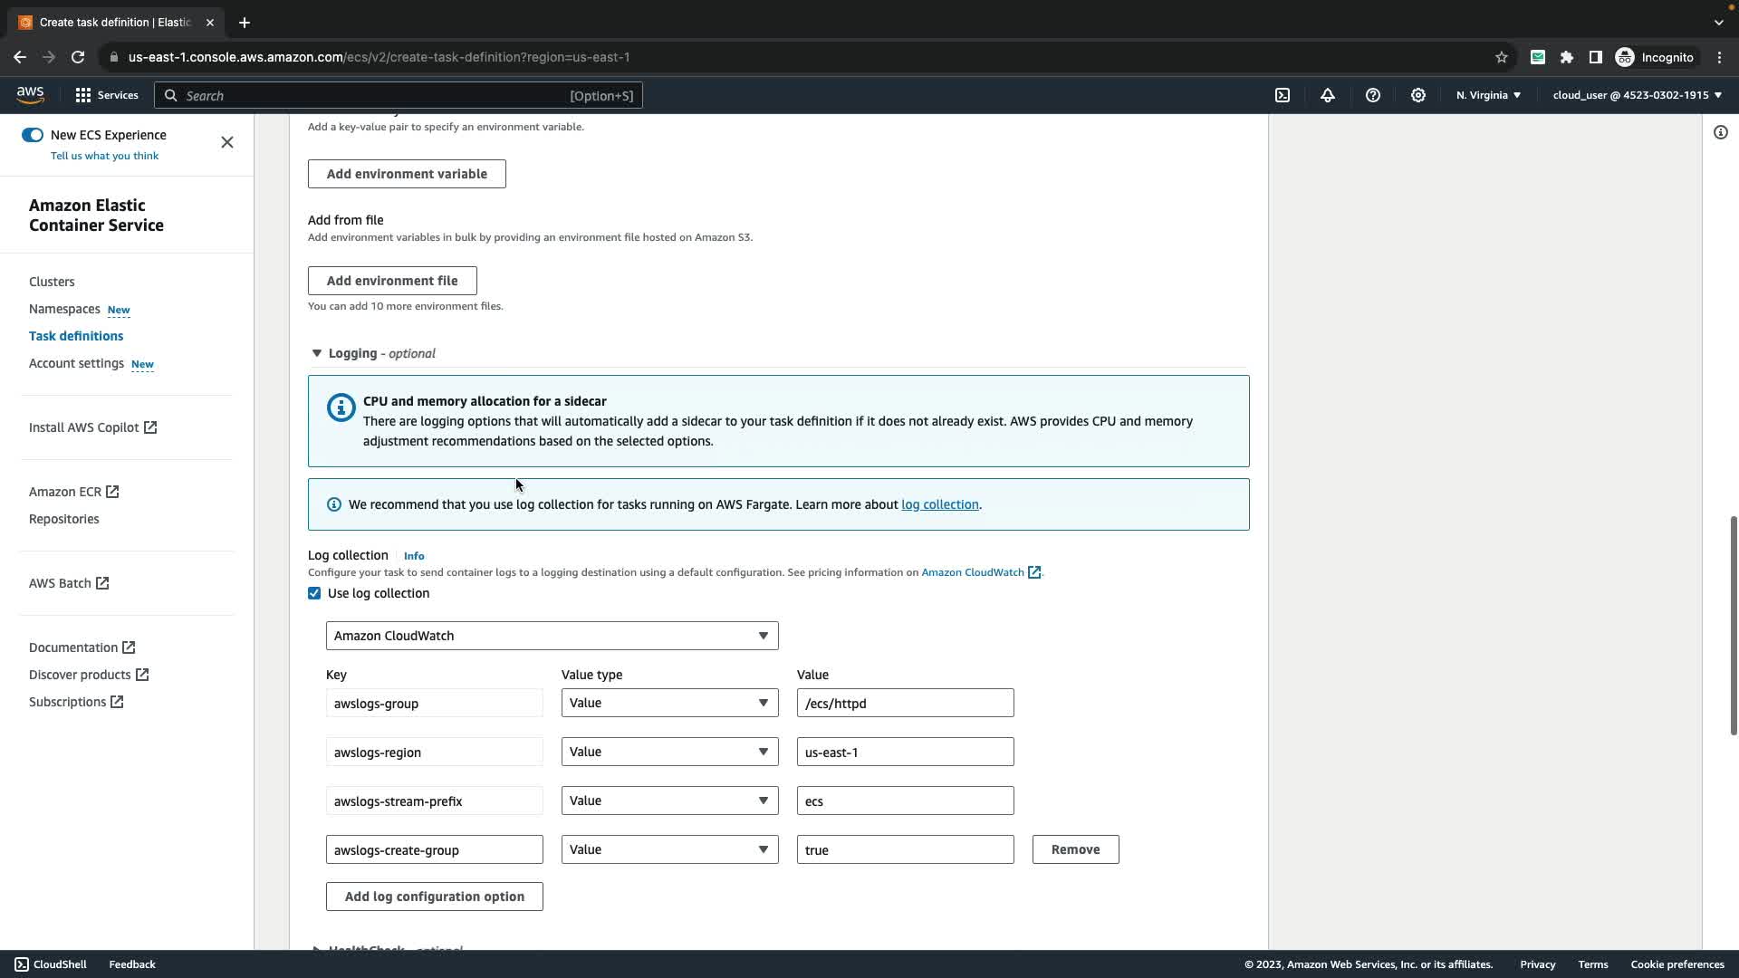The height and width of the screenshot is (978, 1739).
Task: Close the New ECS Experience banner
Action: (x=227, y=142)
